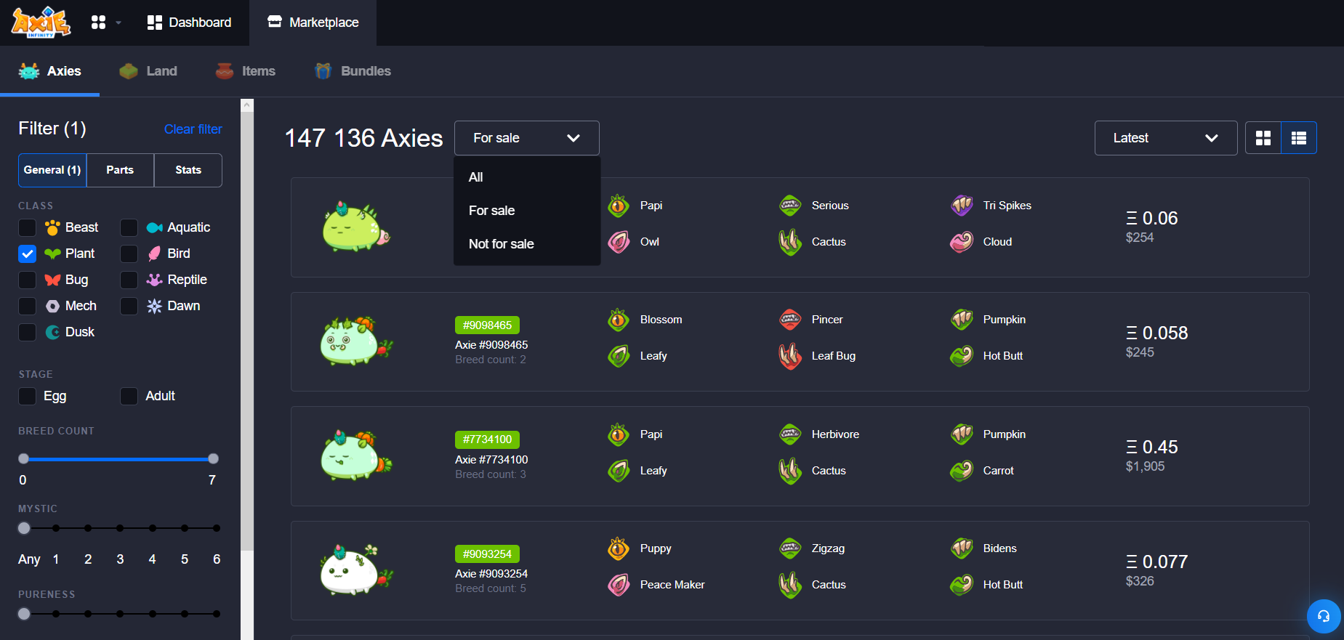
Task: Click the Carrot tail part icon
Action: click(x=962, y=471)
